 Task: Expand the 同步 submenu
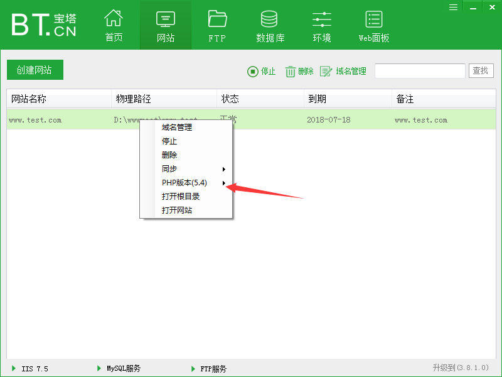[x=169, y=168]
